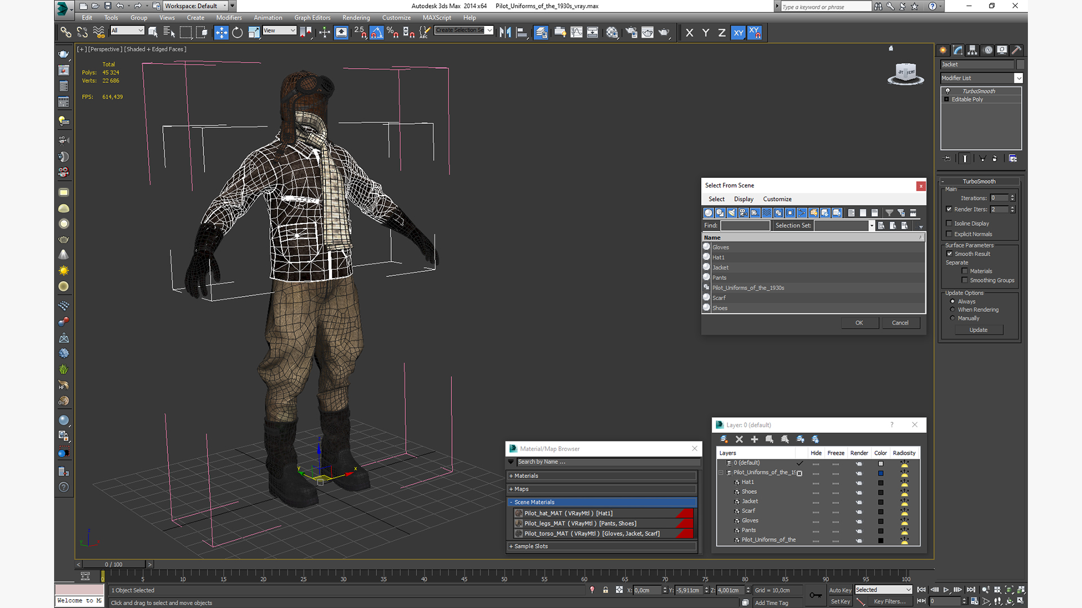Click the Auto Key button
This screenshot has height=608, width=1082.
(840, 591)
